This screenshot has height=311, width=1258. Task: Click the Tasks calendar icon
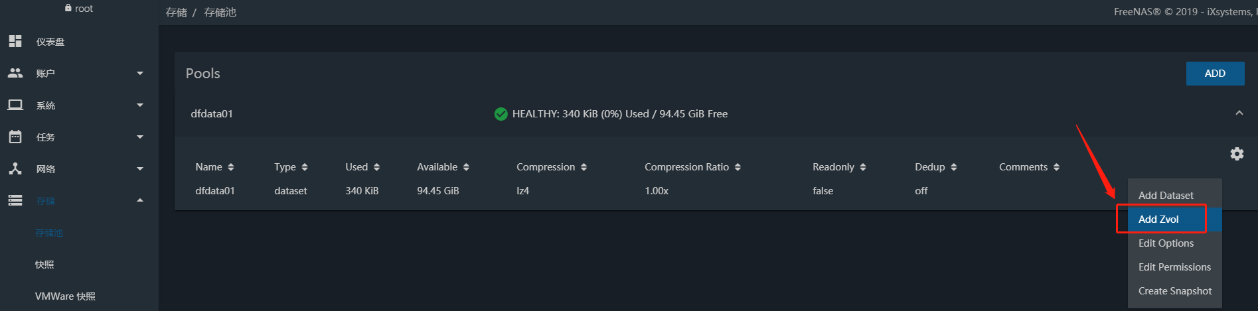pos(15,137)
